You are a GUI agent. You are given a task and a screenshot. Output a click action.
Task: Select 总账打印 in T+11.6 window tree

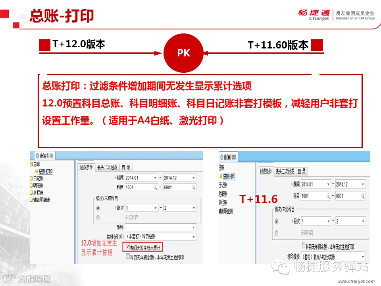(x=229, y=176)
